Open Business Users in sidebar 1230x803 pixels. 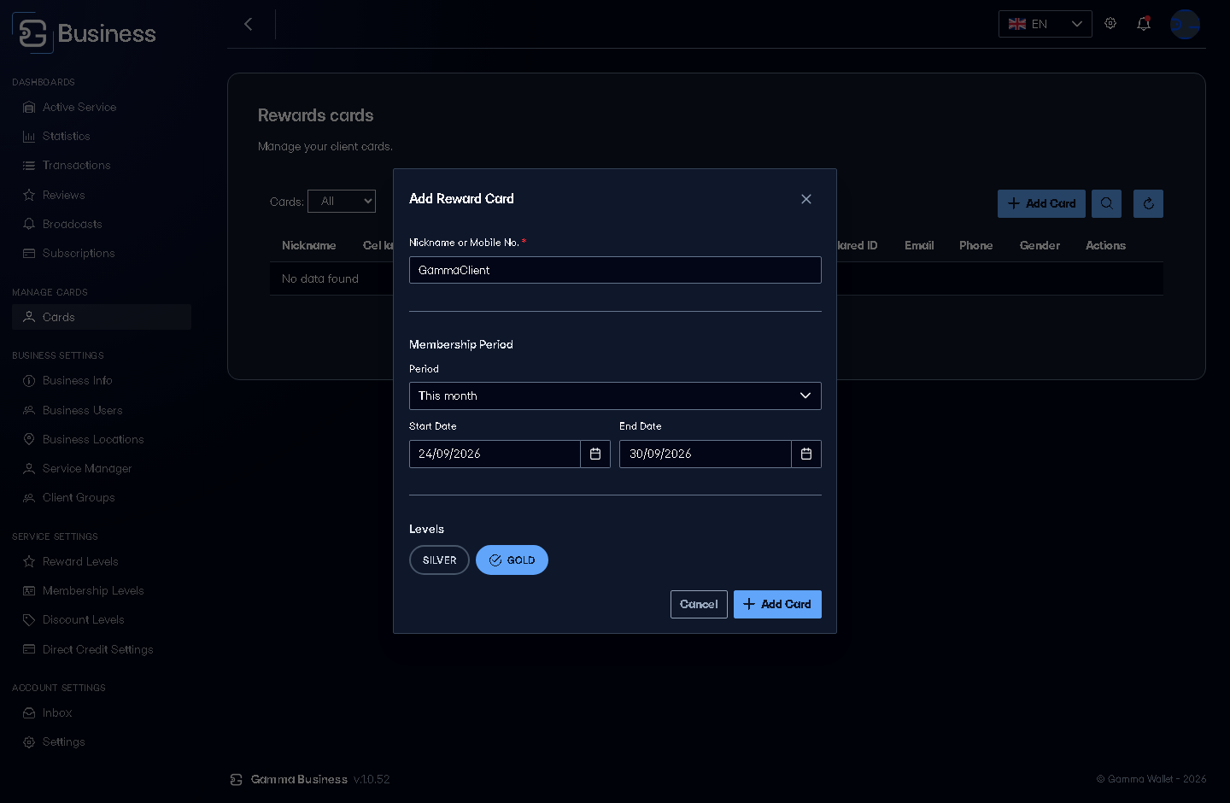tap(102, 410)
